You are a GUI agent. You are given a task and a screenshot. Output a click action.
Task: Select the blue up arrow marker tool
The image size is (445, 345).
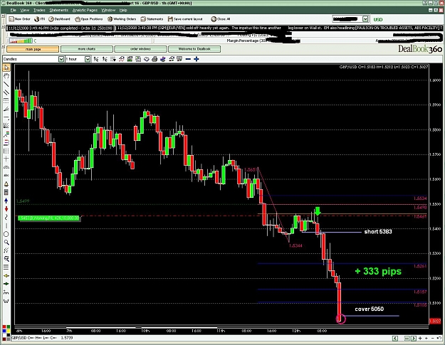(6, 201)
